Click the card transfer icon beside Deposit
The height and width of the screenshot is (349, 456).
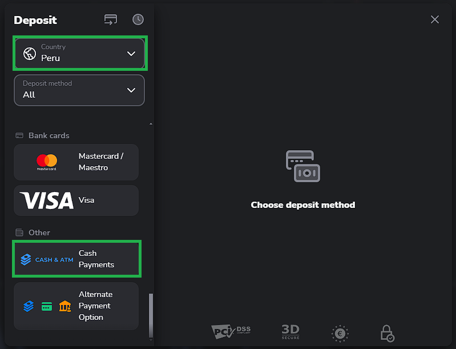point(110,19)
